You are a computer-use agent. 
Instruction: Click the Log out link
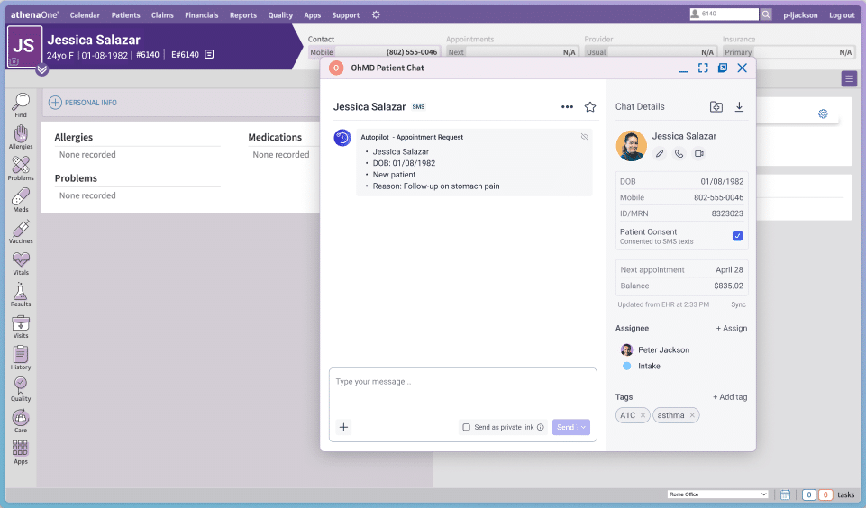click(842, 15)
